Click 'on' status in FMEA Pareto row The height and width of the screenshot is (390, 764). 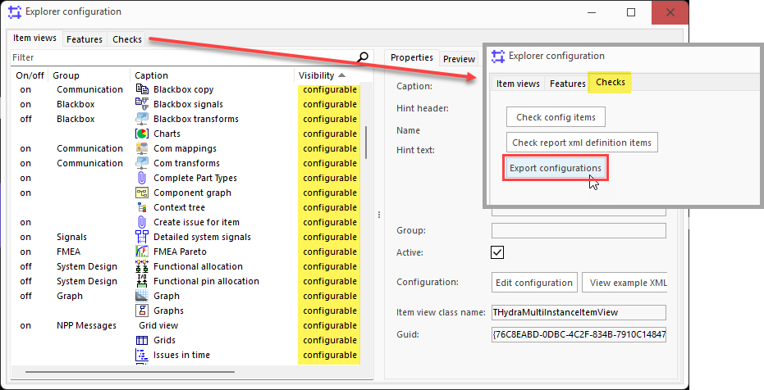point(25,252)
